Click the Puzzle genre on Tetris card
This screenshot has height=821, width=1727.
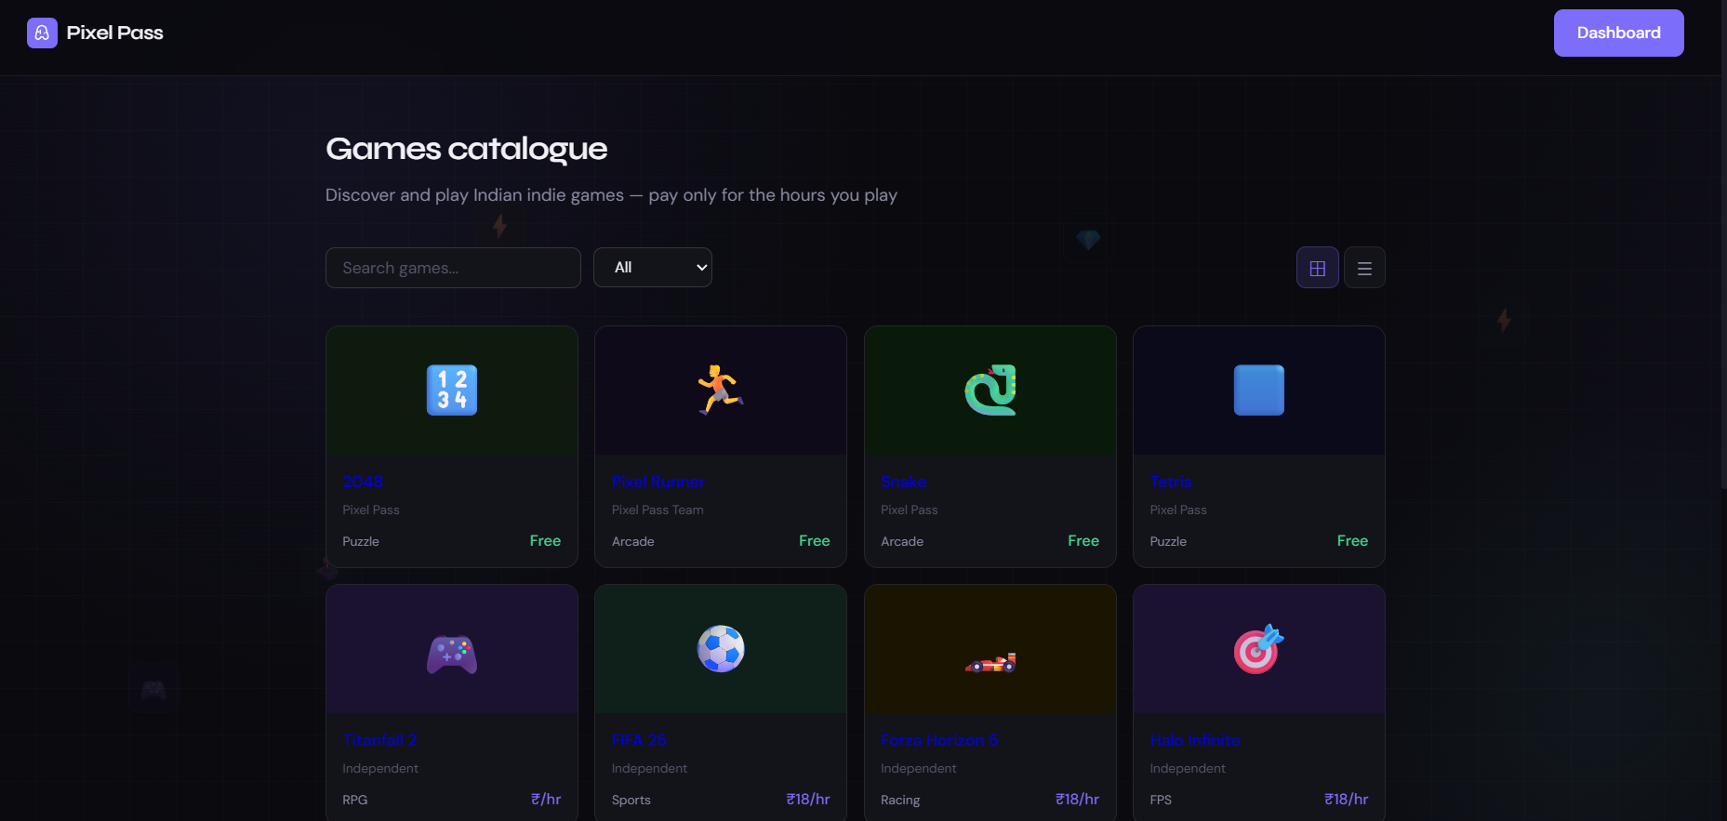tap(1168, 541)
